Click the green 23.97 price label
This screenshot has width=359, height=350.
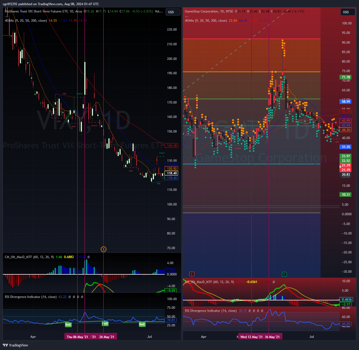tap(346, 156)
